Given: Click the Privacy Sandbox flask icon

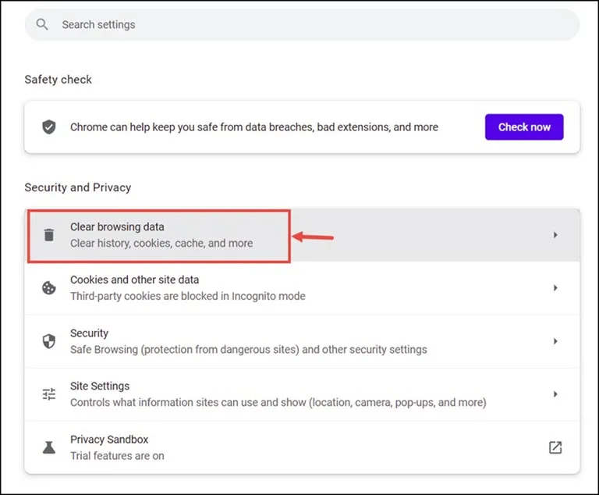Looking at the screenshot, I should click(49, 447).
